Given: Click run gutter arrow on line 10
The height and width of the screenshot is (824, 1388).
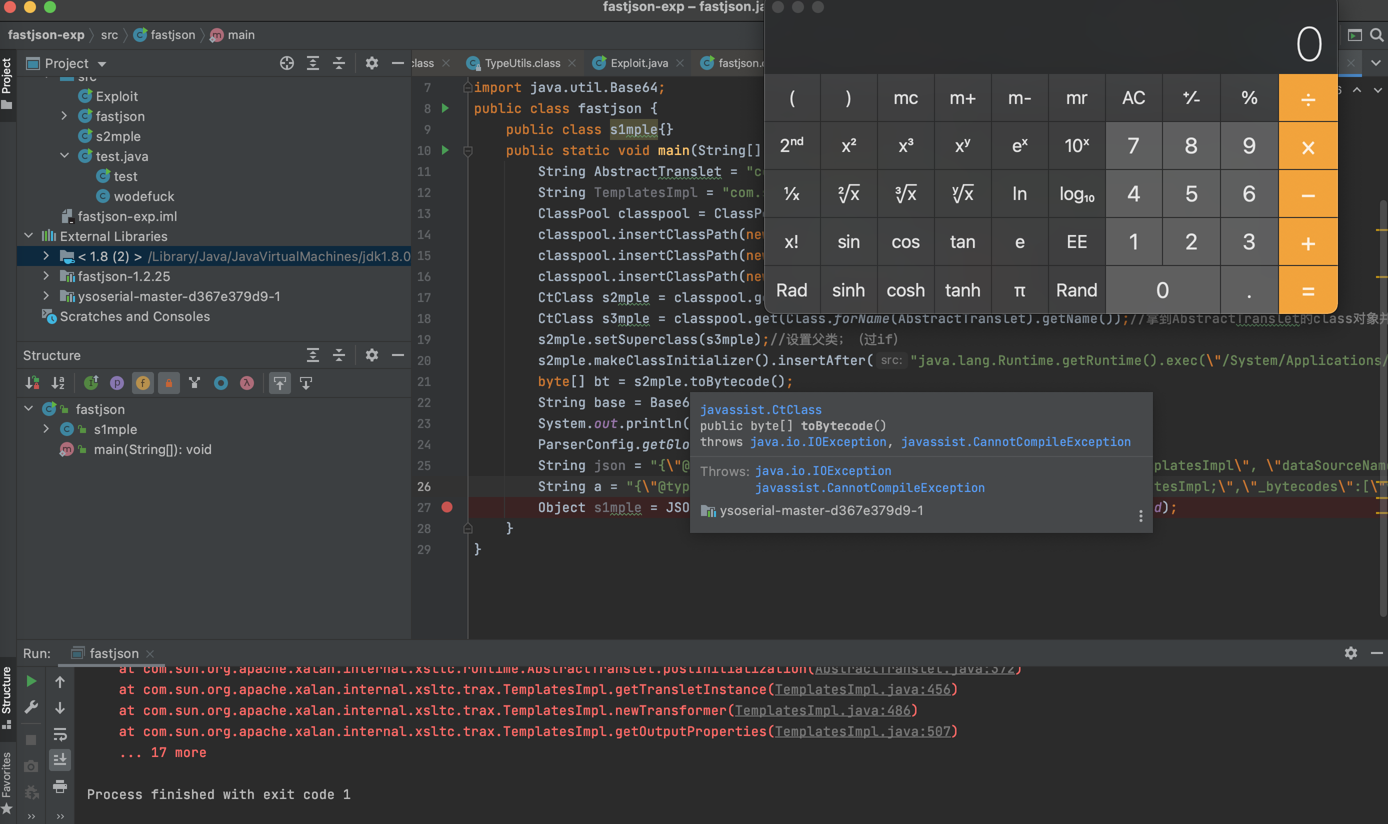Looking at the screenshot, I should click(444, 150).
